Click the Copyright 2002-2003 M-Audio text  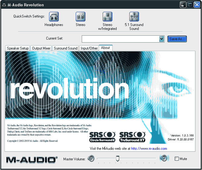pos(32,141)
